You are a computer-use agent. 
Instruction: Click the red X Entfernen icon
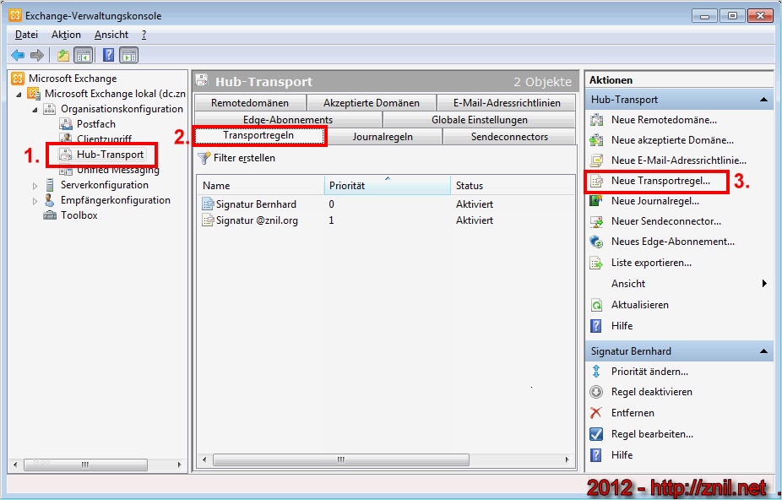coord(596,413)
